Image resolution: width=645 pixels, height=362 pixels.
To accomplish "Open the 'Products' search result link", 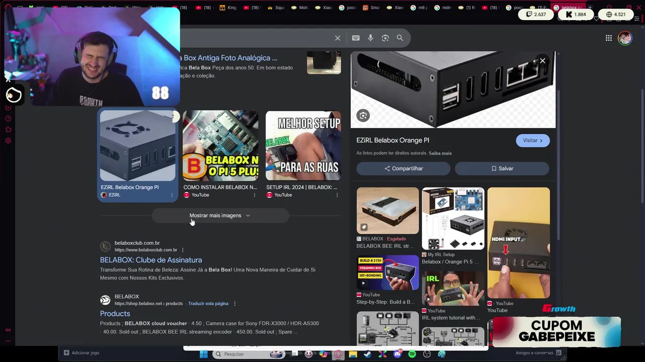I will pyautogui.click(x=115, y=314).
